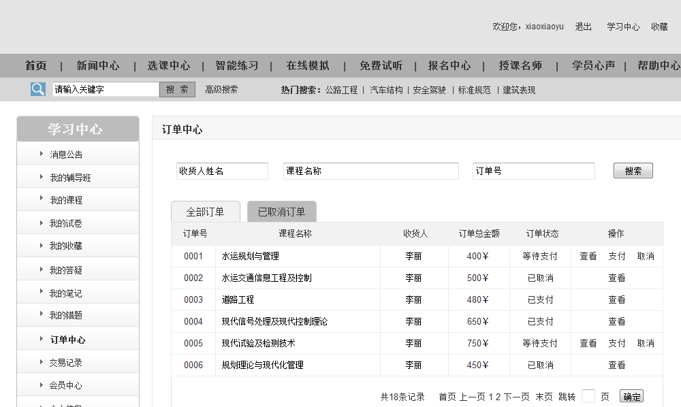Open 交易记录 from sidebar
The width and height of the screenshot is (681, 407).
[65, 363]
